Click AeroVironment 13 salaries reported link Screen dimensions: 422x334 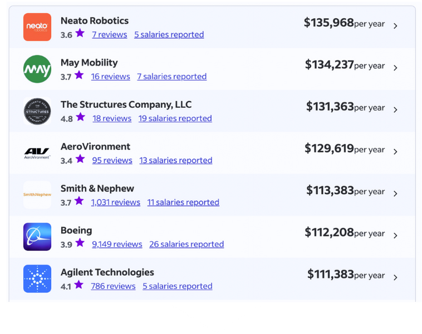coord(176,161)
